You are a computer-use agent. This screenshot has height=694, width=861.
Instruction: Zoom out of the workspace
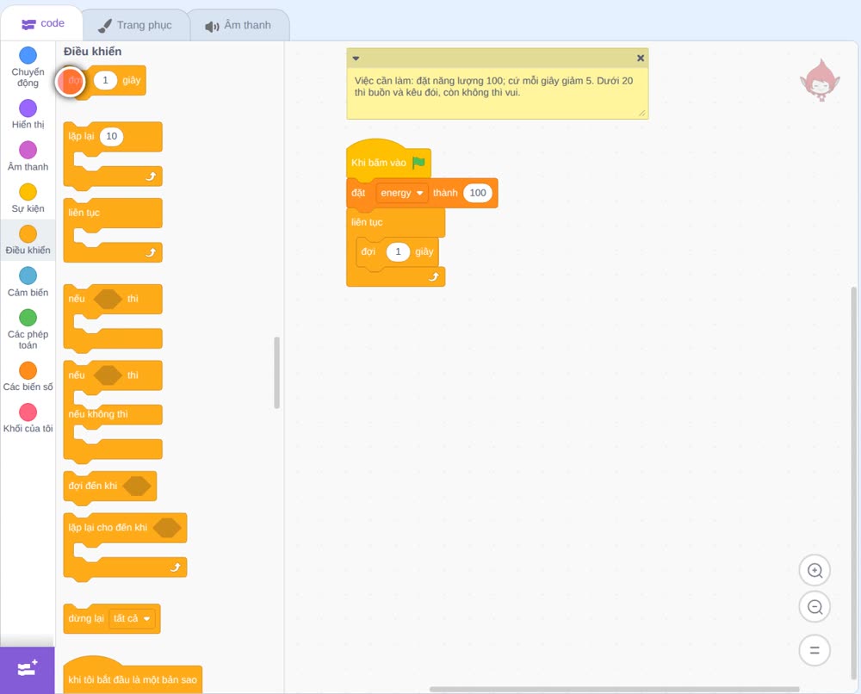coord(815,607)
